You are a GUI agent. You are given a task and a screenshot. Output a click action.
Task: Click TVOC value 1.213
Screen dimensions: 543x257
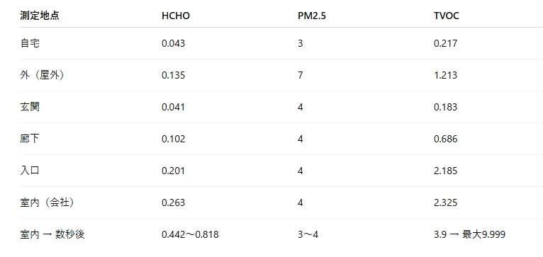(445, 76)
